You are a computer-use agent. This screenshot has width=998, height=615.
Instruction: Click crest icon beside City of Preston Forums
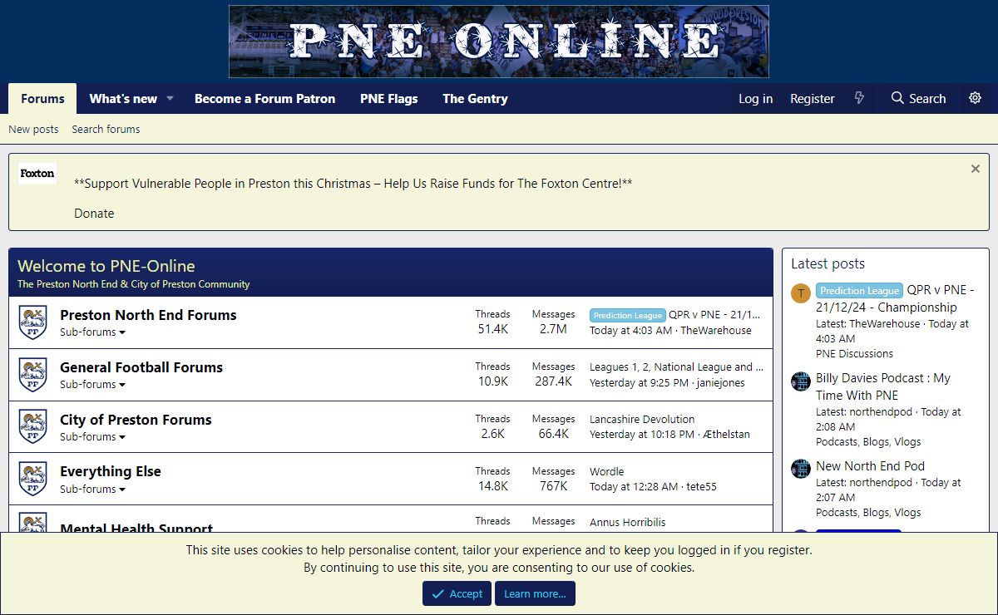click(32, 427)
